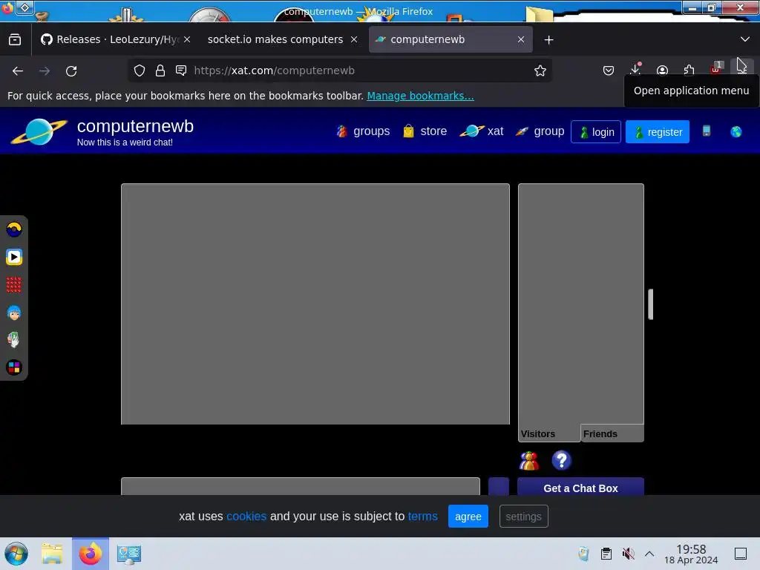The image size is (760, 570).
Task: Open the clock showing 19:58
Action: click(691, 554)
